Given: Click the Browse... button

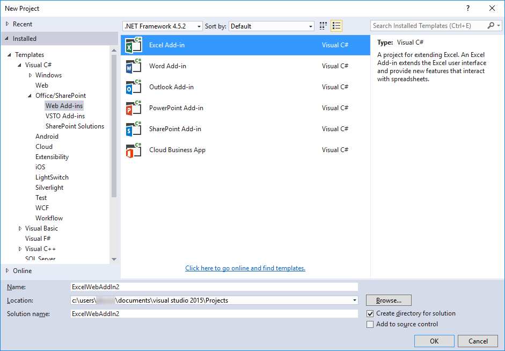Looking at the screenshot, I should (x=389, y=300).
